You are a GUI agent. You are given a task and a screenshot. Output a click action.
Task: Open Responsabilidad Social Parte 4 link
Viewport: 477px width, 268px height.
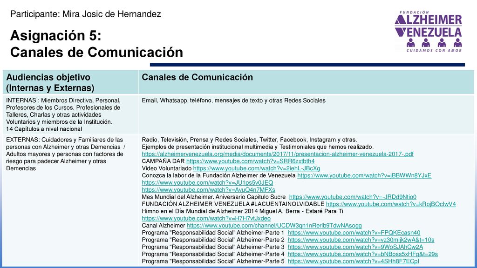click(362, 254)
